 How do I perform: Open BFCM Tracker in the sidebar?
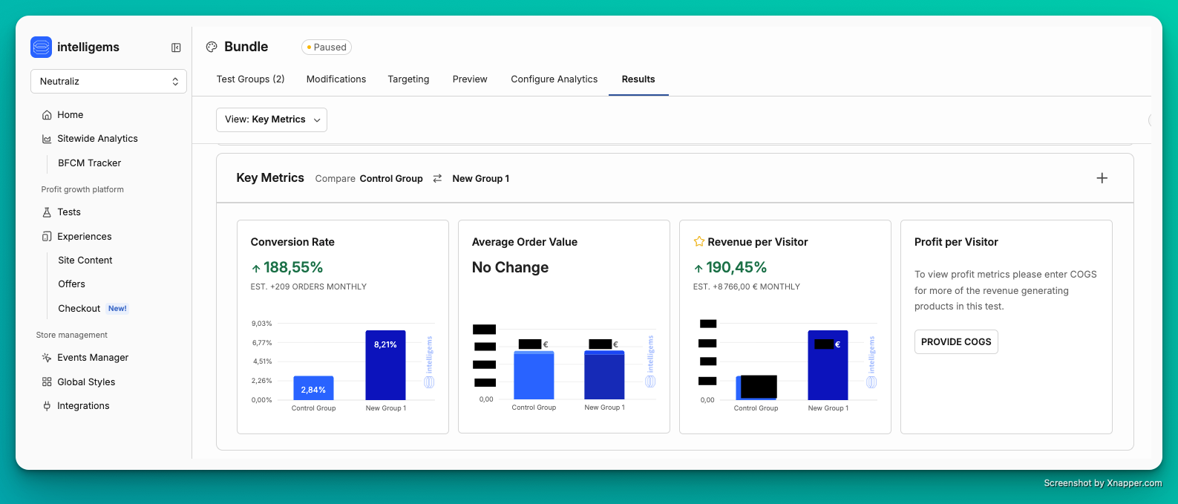click(x=89, y=163)
